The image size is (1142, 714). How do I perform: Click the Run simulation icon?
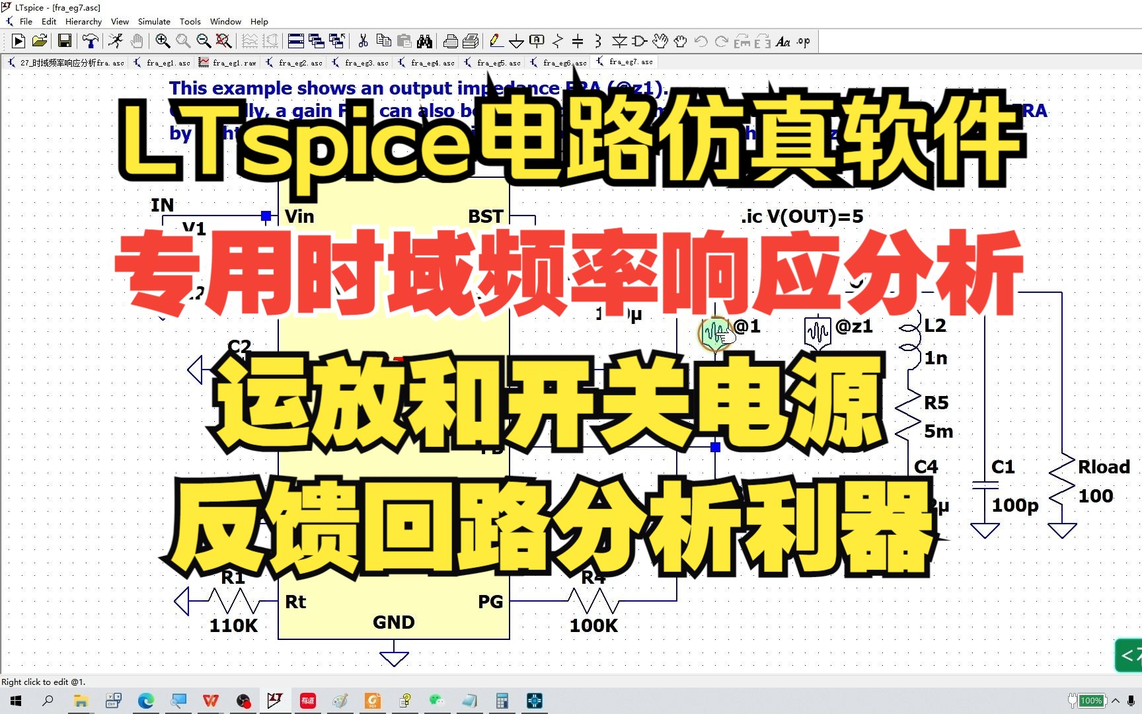[x=19, y=41]
